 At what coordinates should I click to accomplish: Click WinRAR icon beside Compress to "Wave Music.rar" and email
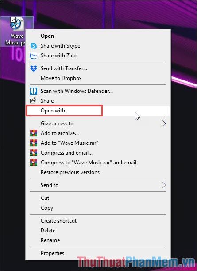tap(34, 163)
